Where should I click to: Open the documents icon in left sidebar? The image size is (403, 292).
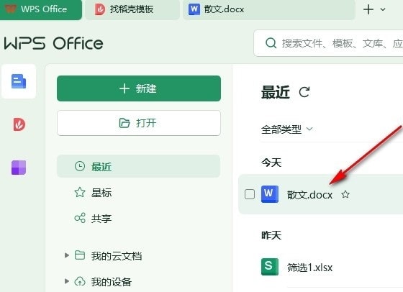click(x=19, y=81)
